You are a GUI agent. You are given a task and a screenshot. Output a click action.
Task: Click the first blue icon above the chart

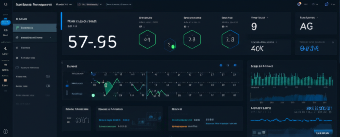coord(221,65)
